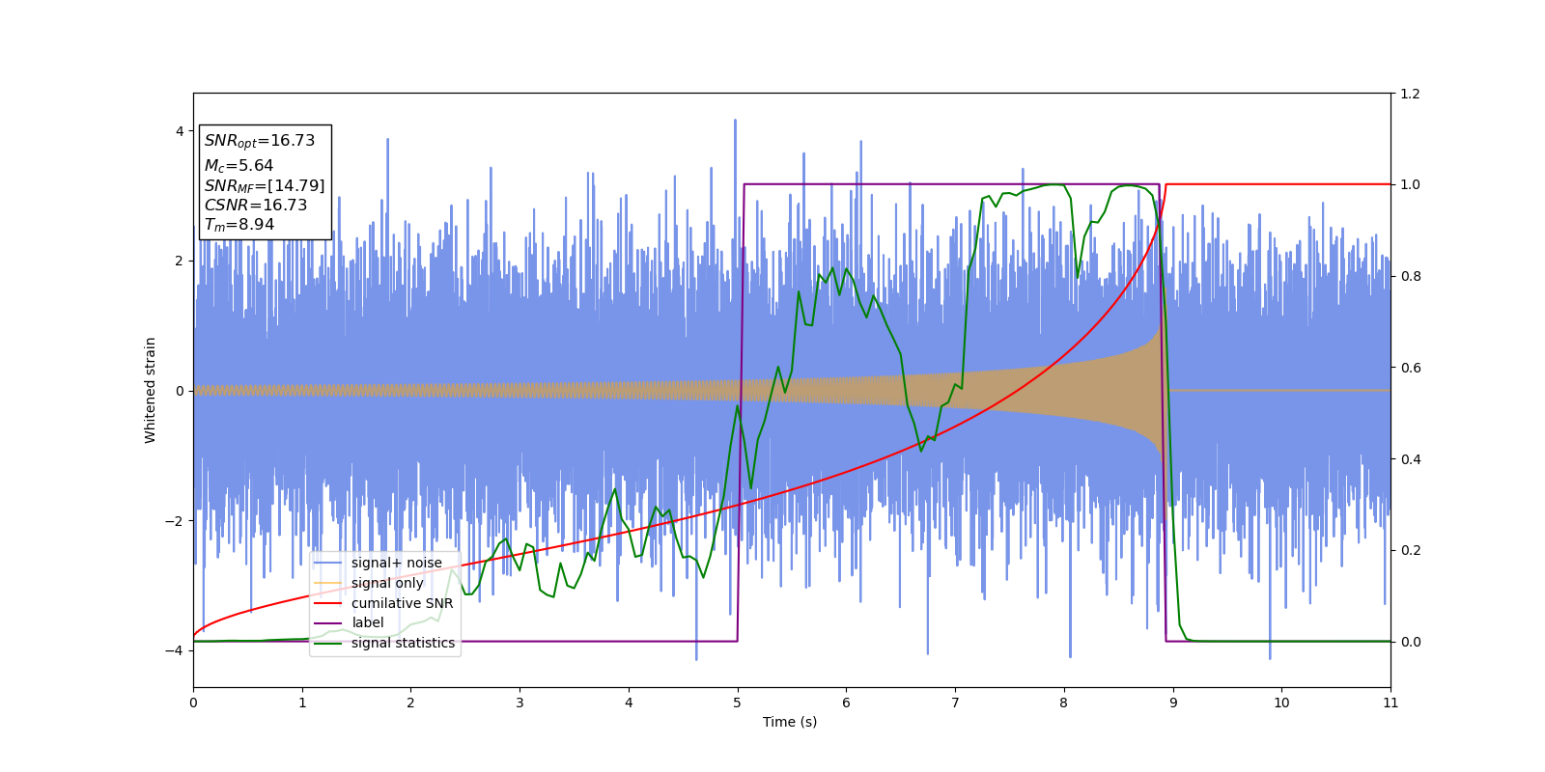Click the 'Whitened strain' y-axis label
Screen dimensions: 1545x772
151,390
